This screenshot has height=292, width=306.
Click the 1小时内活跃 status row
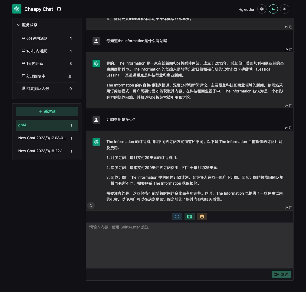(47, 51)
